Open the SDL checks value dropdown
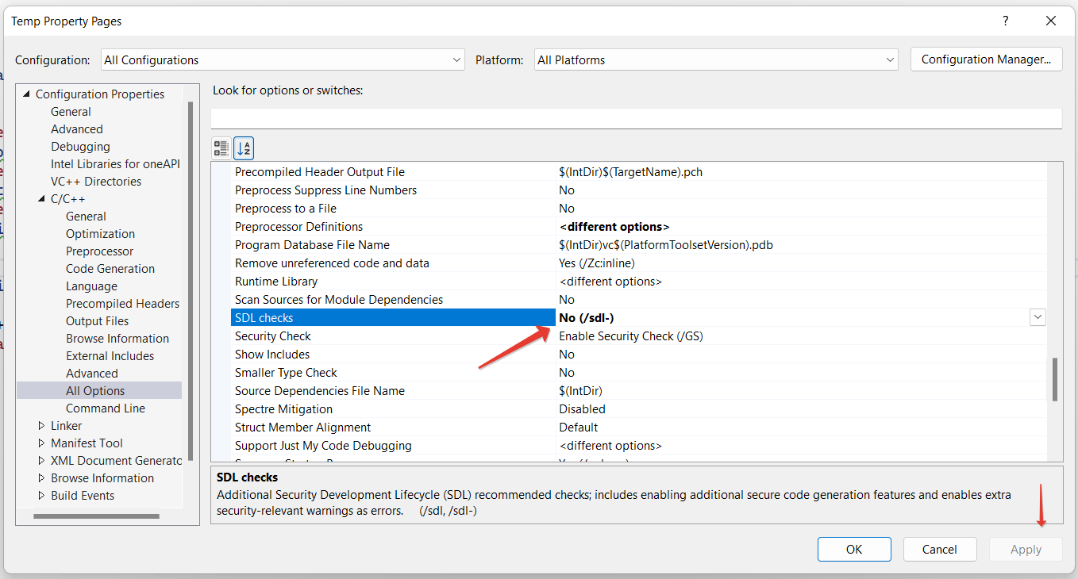 point(1037,316)
